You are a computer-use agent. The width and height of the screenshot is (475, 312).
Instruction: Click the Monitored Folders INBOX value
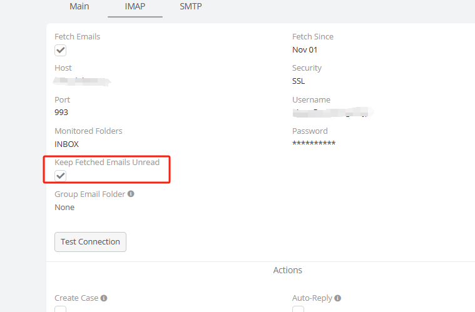(66, 144)
